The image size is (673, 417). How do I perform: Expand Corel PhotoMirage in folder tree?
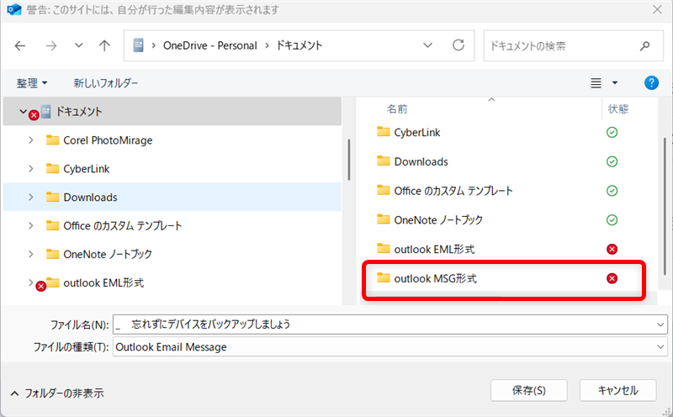pyautogui.click(x=31, y=140)
